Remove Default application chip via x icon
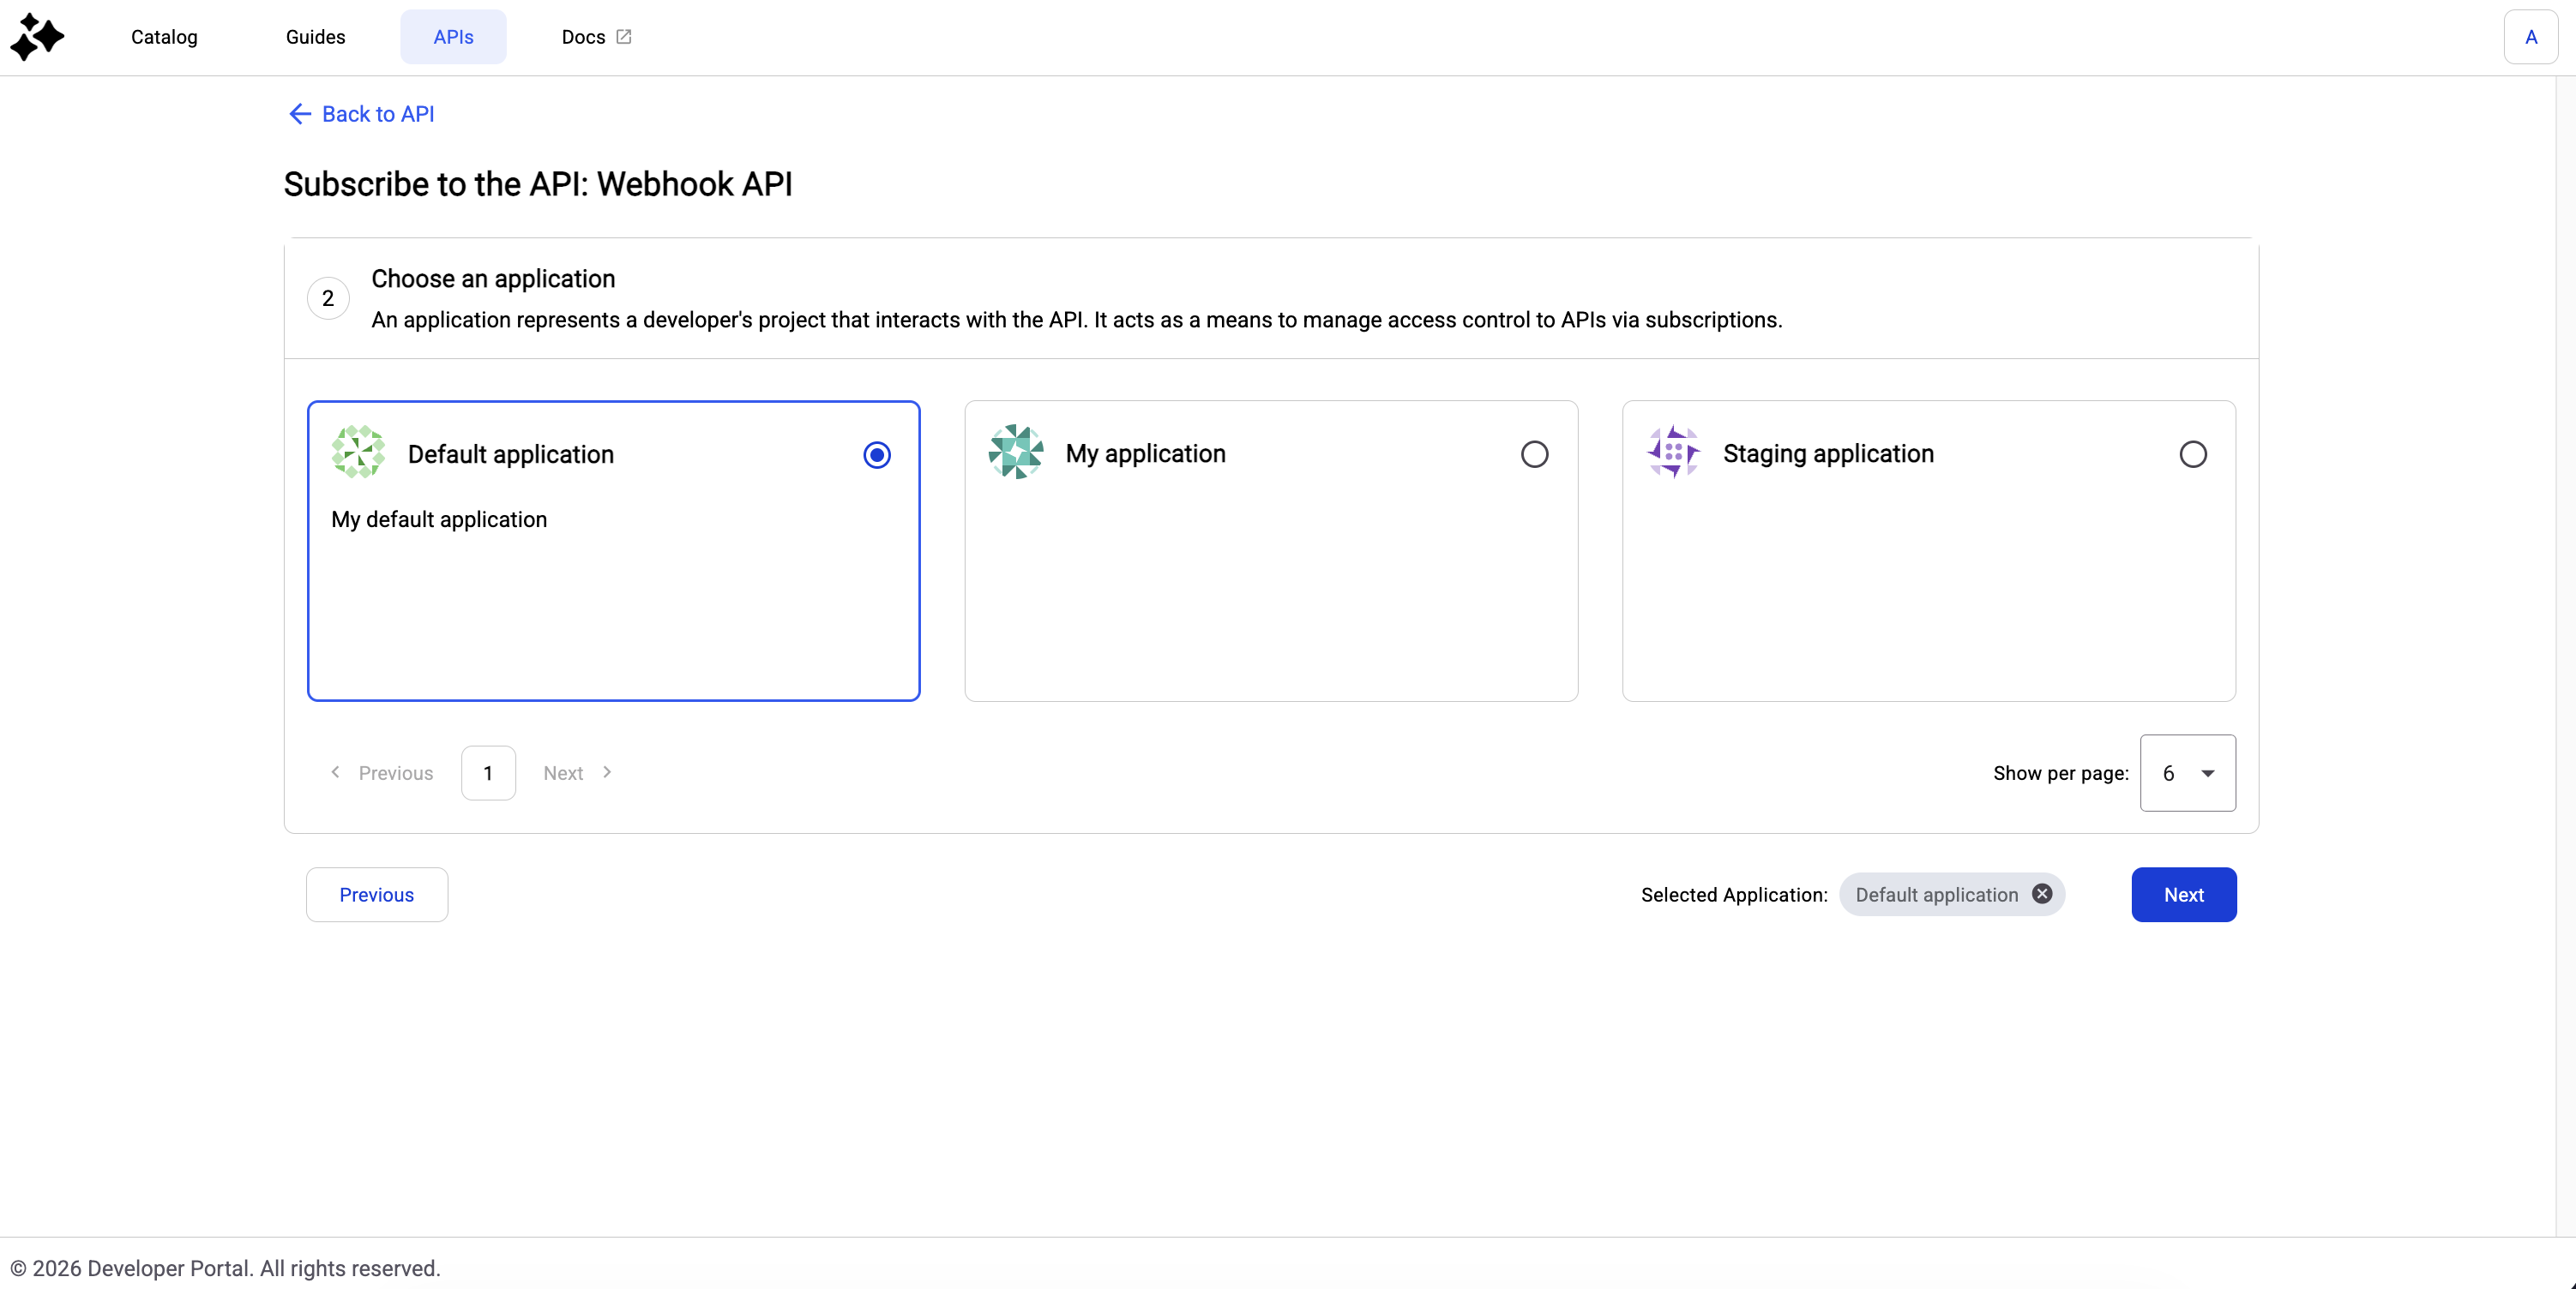This screenshot has width=2576, height=1289. [2042, 893]
